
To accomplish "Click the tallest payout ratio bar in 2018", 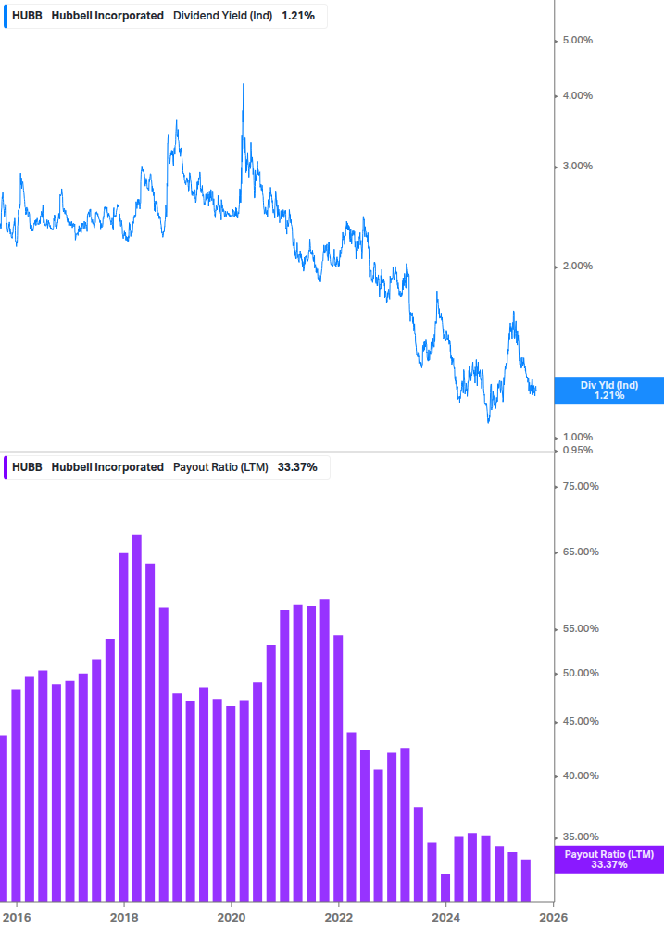I will pyautogui.click(x=136, y=718).
